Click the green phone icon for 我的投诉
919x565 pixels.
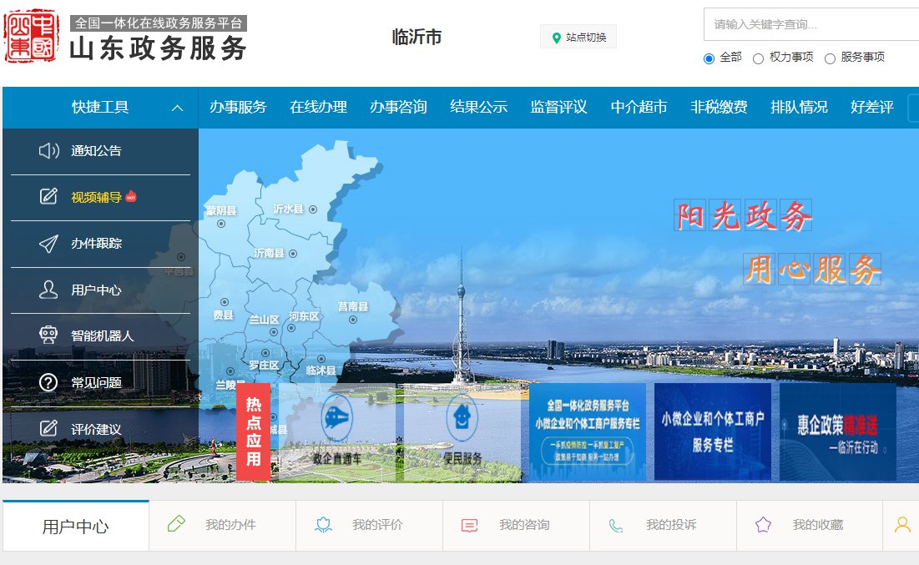tap(616, 526)
